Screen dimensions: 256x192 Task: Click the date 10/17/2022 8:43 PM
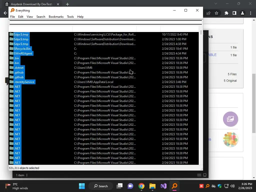click(x=175, y=34)
